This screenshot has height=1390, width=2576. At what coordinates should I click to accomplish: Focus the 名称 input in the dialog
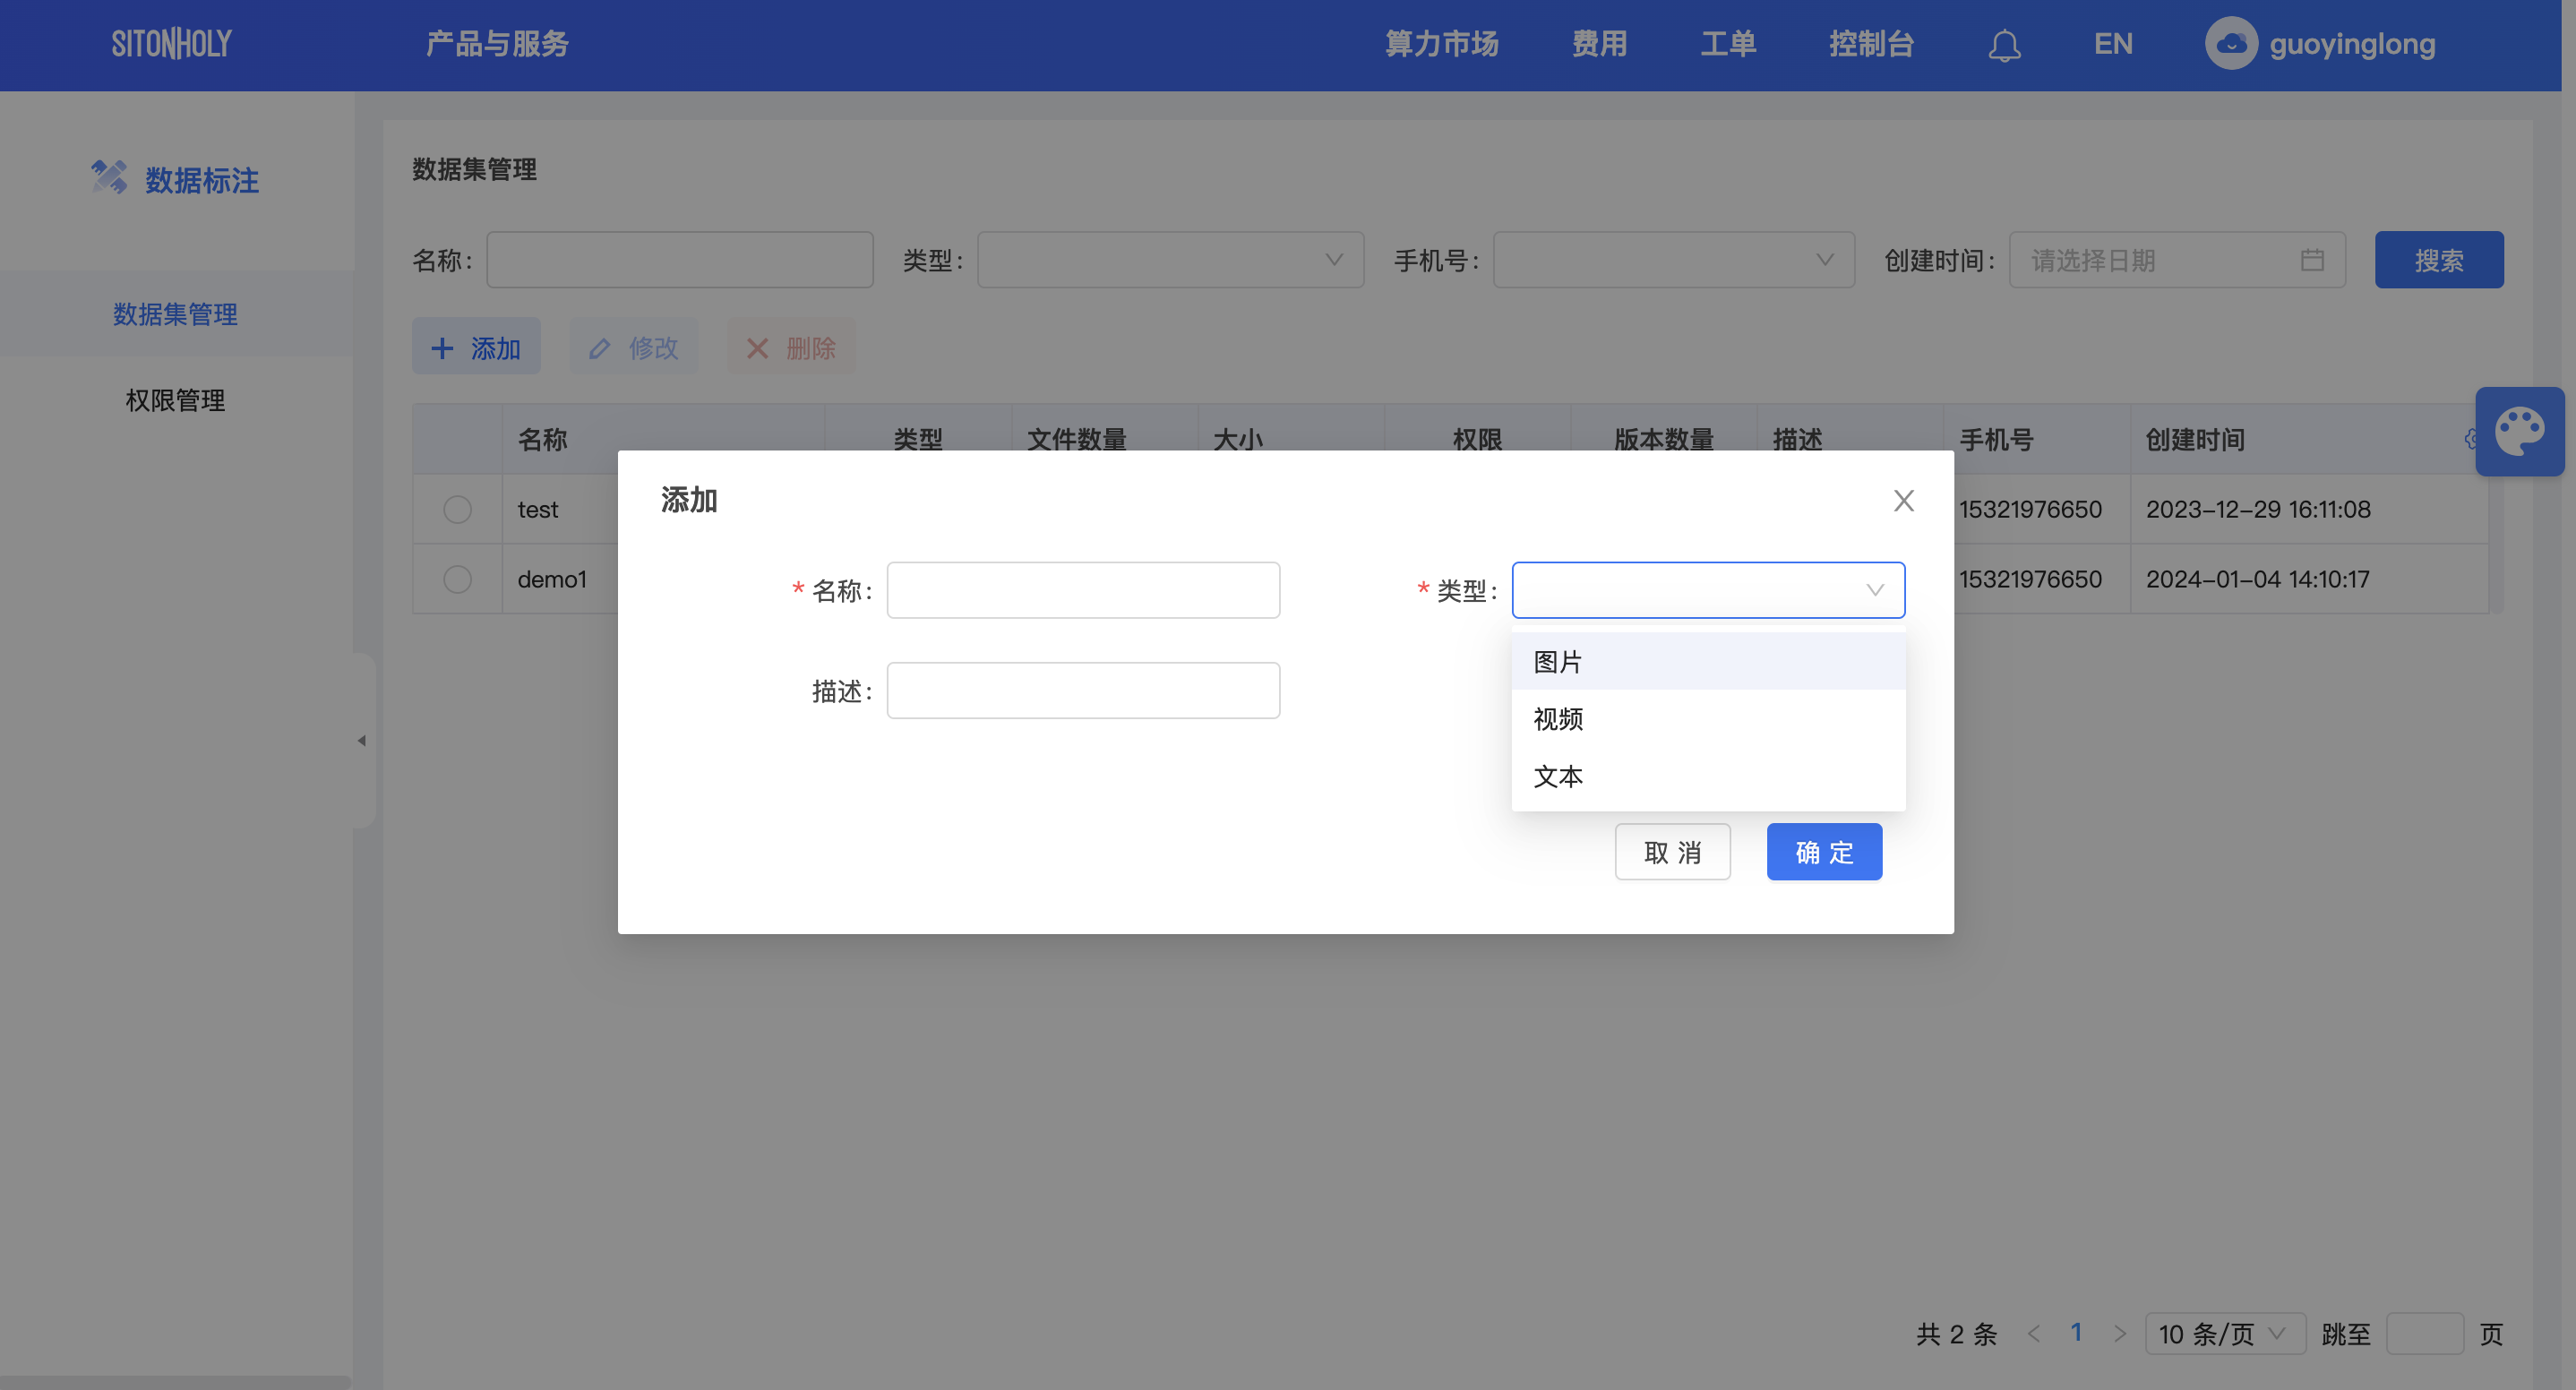point(1083,590)
